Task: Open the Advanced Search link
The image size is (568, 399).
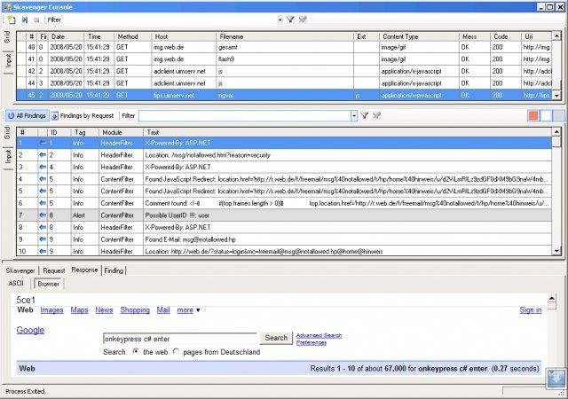Action: pos(319,335)
